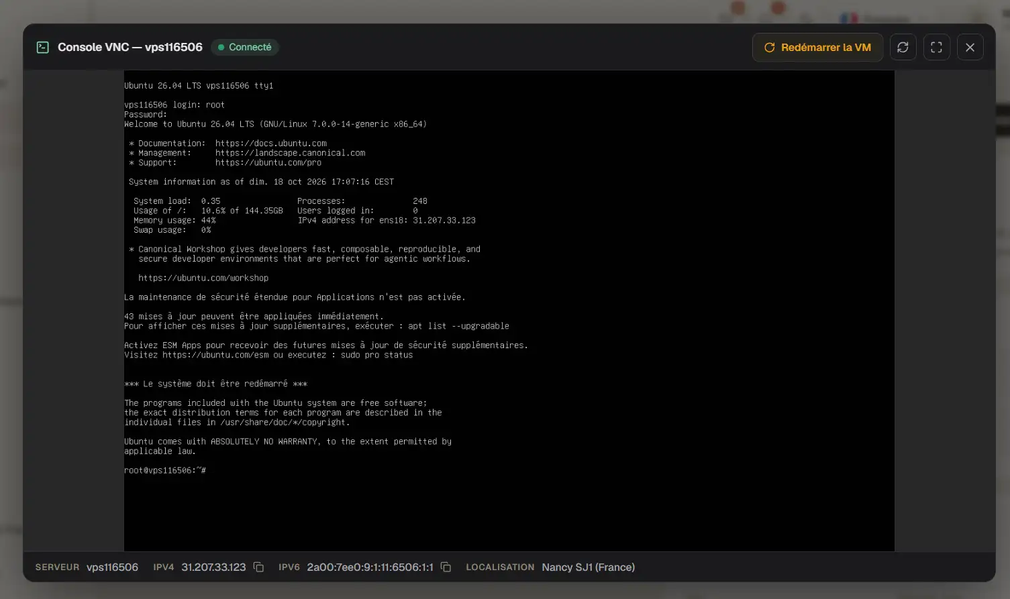Click the 'IPv4 address for ens18' terminal entry

tap(387, 220)
